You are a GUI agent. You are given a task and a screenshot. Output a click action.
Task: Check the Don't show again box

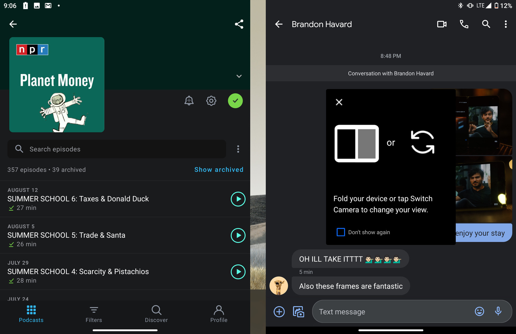pos(341,232)
